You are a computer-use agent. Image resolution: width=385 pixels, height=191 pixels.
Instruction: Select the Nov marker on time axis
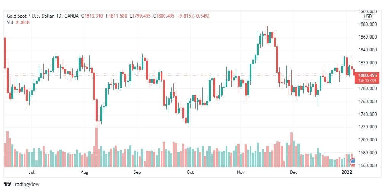[x=241, y=172]
